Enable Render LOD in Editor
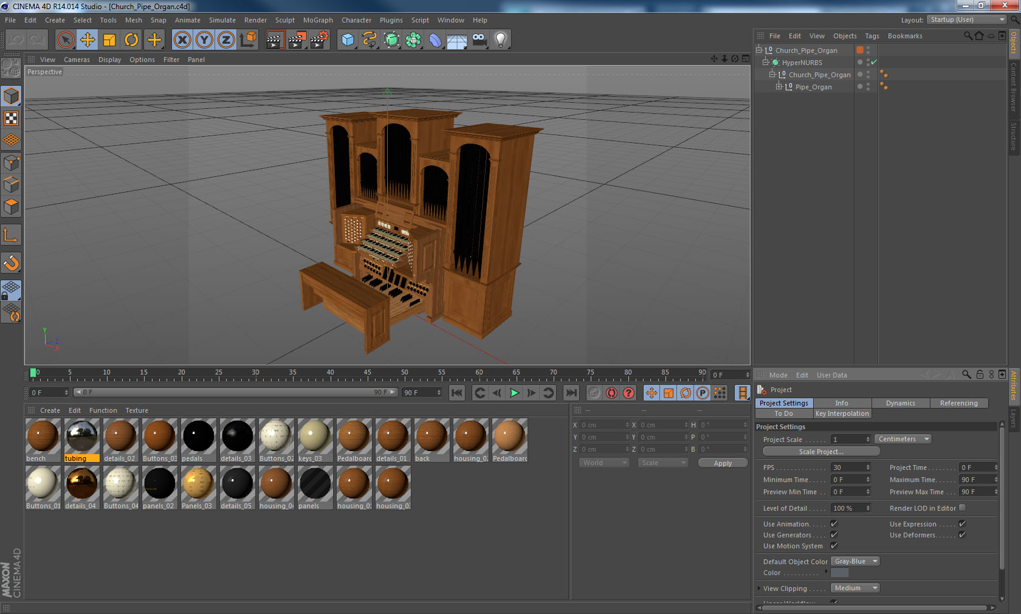The width and height of the screenshot is (1021, 614). pyautogui.click(x=962, y=508)
